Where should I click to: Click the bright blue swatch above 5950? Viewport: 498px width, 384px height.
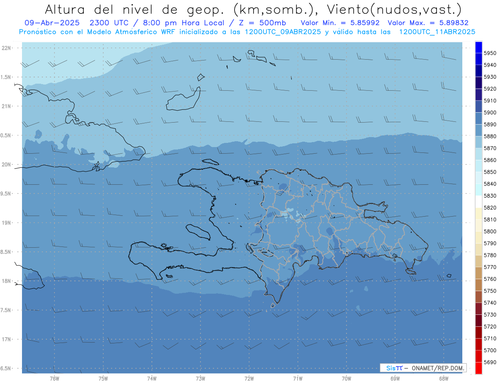pos(478,47)
